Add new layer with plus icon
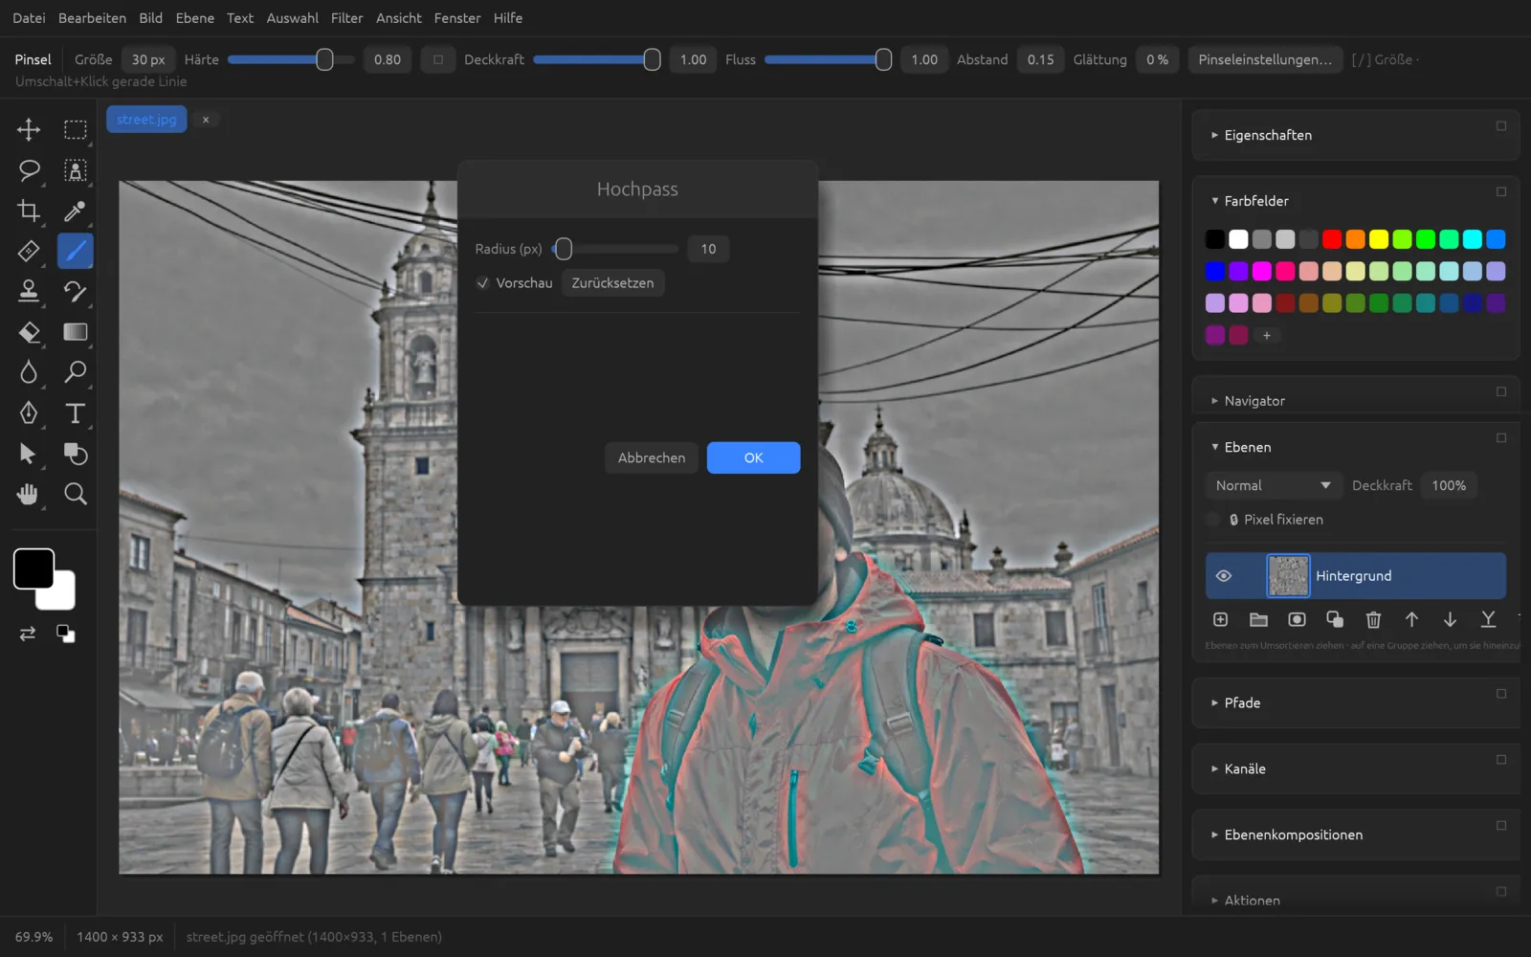 1220,620
